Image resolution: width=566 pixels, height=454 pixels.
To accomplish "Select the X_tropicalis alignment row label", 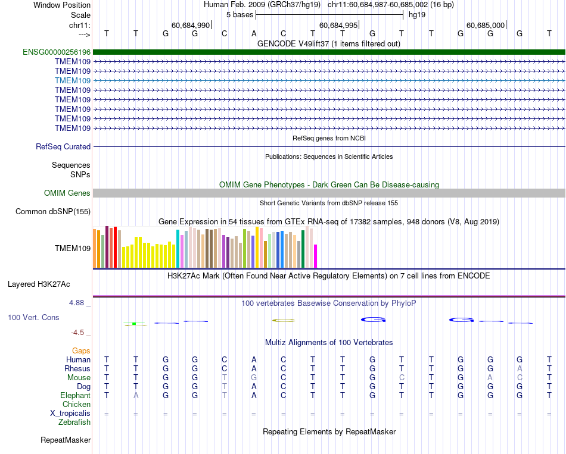I will click(x=70, y=414).
